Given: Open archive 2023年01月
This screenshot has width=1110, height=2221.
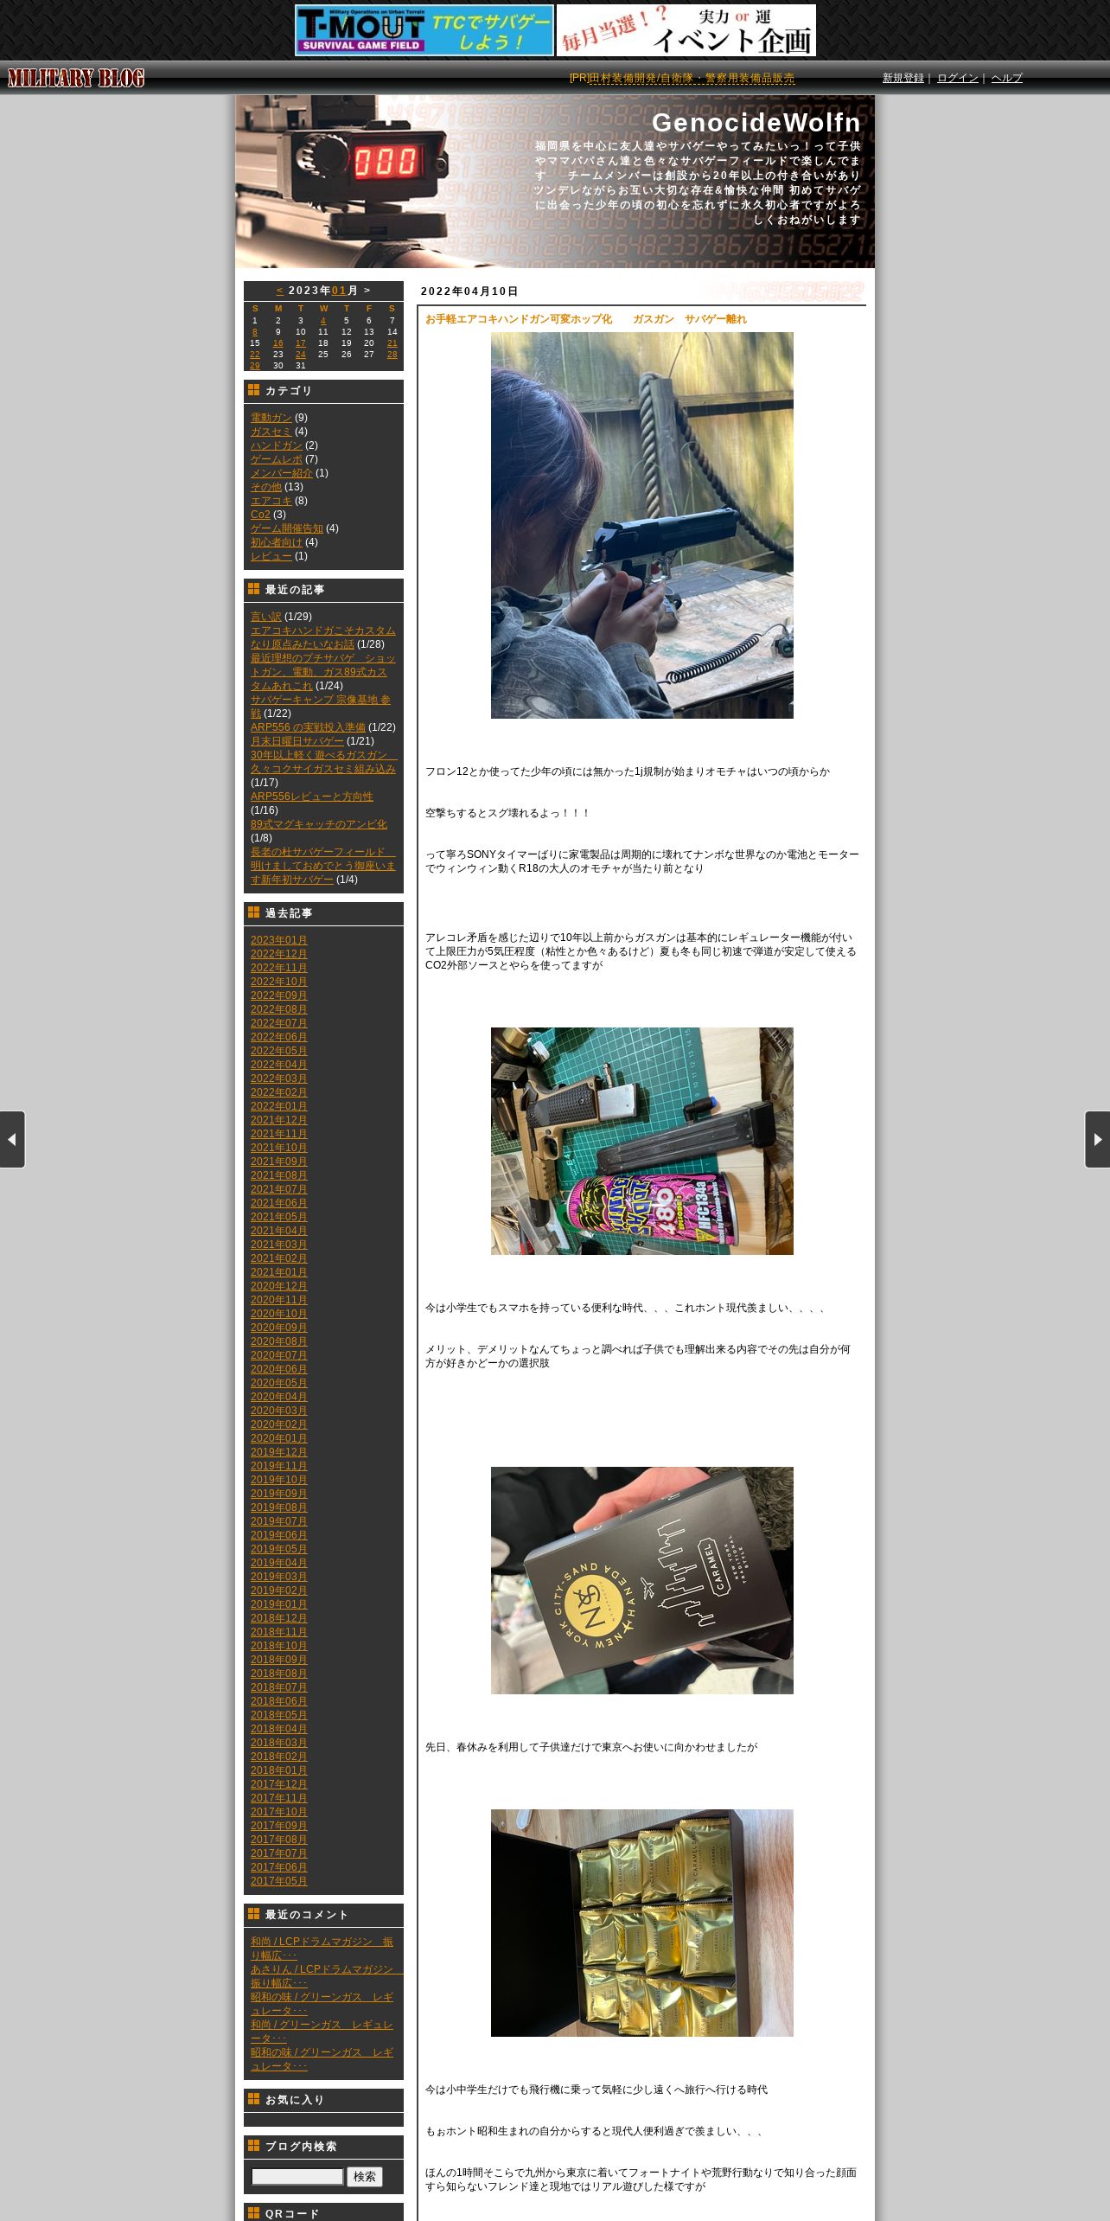Looking at the screenshot, I should pos(279,940).
